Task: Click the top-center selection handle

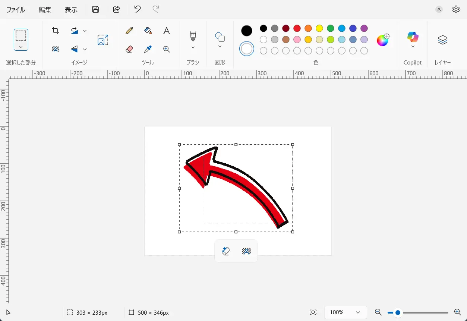Action: coord(236,145)
